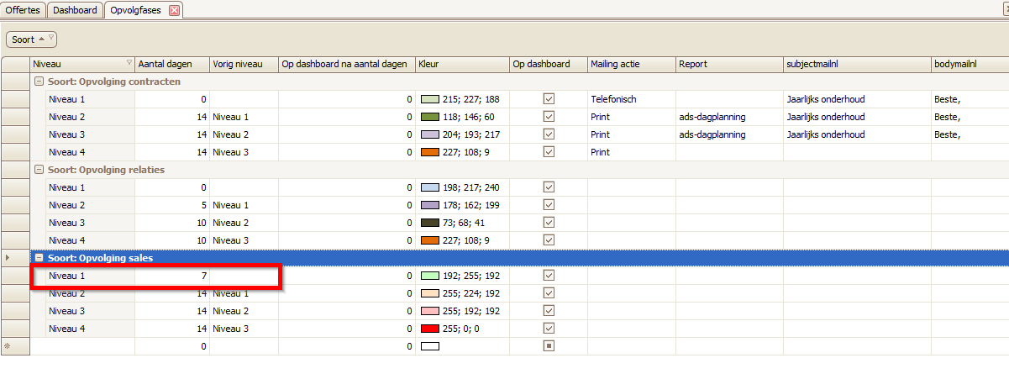The height and width of the screenshot is (379, 1009).
Task: Toggle Op dashboard for sales Niveau 4
Action: (549, 329)
